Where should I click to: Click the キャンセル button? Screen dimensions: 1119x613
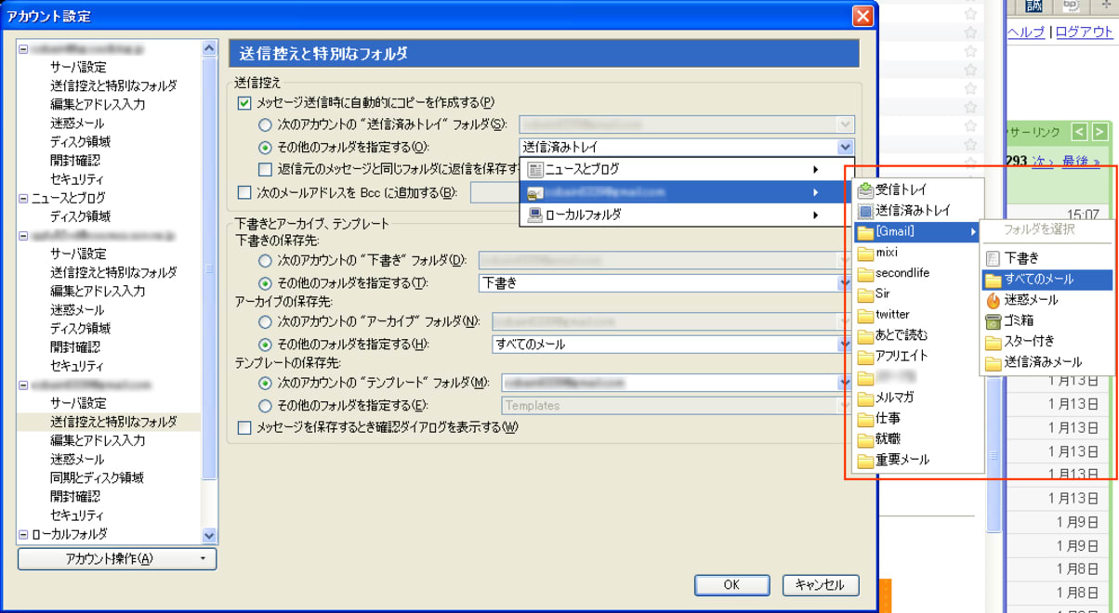(820, 585)
